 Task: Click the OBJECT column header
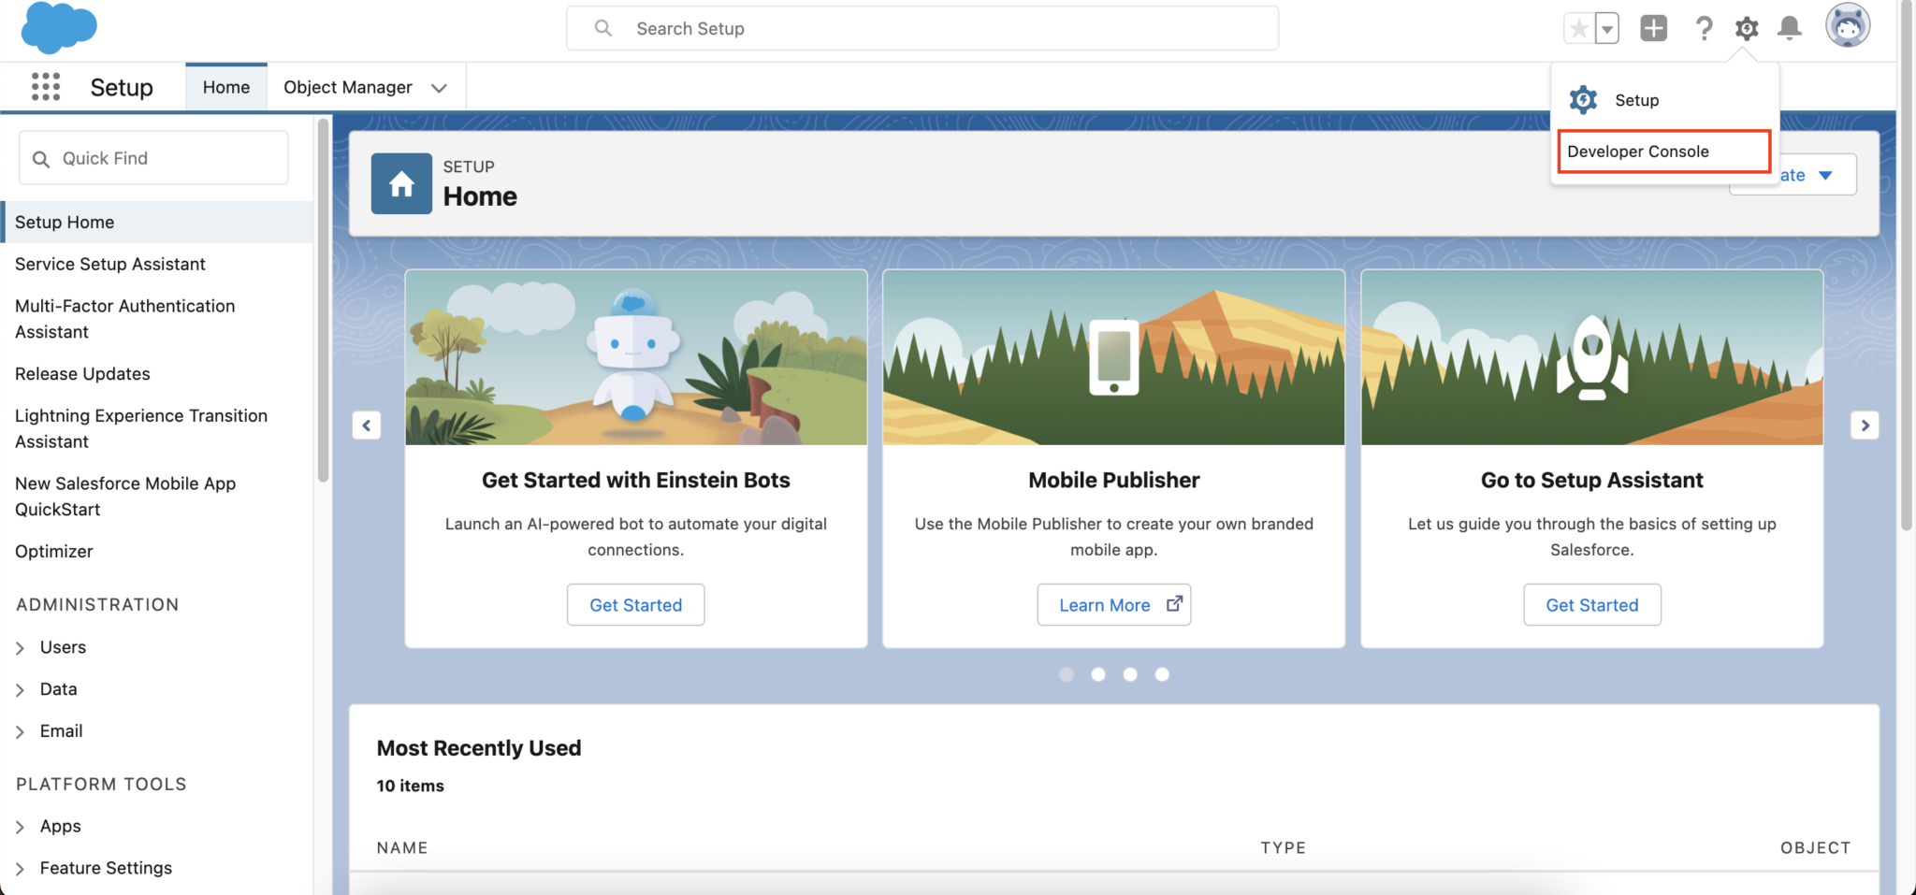1815,848
